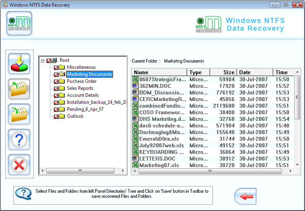The width and height of the screenshot is (305, 211).
Task: Select the file name 362MIN.DOC
Action: coord(155,86)
